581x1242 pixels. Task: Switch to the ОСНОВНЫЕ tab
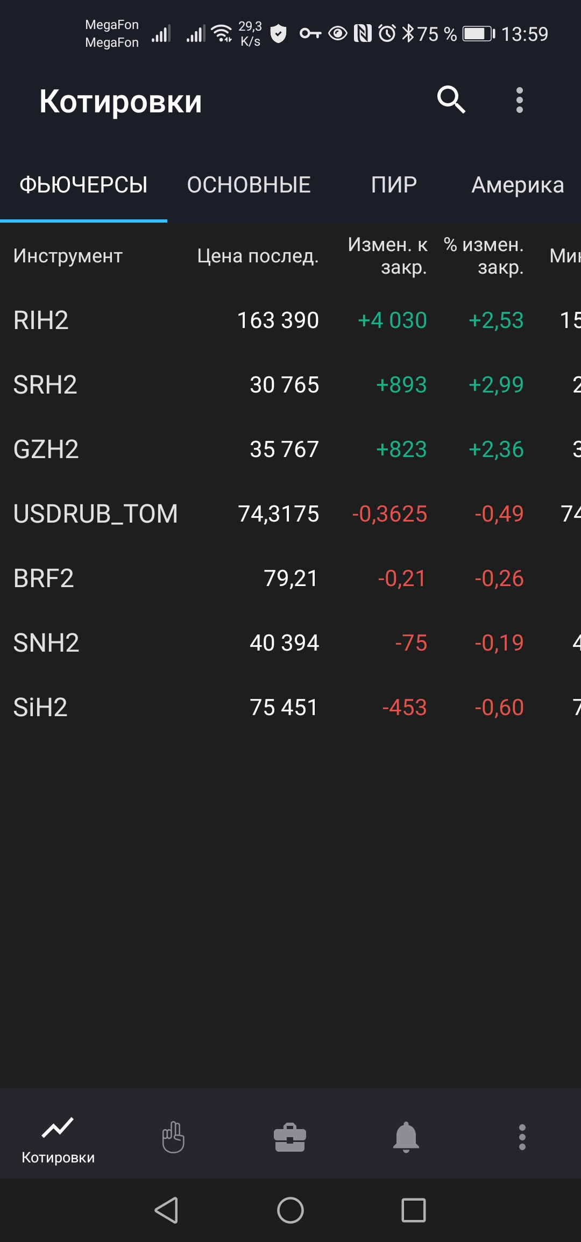[249, 185]
